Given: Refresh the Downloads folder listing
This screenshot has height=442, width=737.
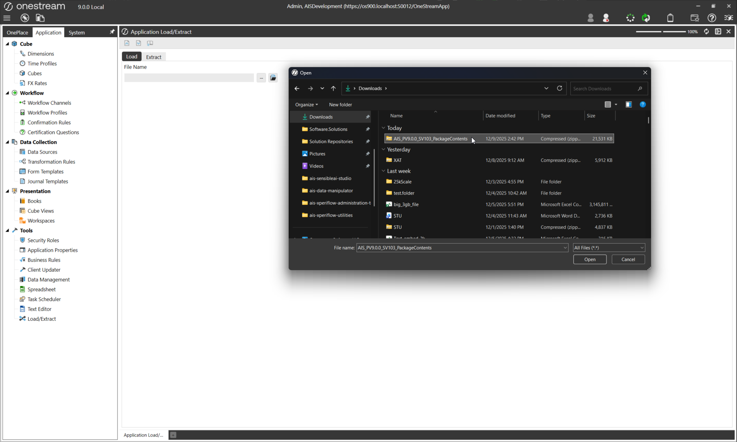Looking at the screenshot, I should point(559,88).
